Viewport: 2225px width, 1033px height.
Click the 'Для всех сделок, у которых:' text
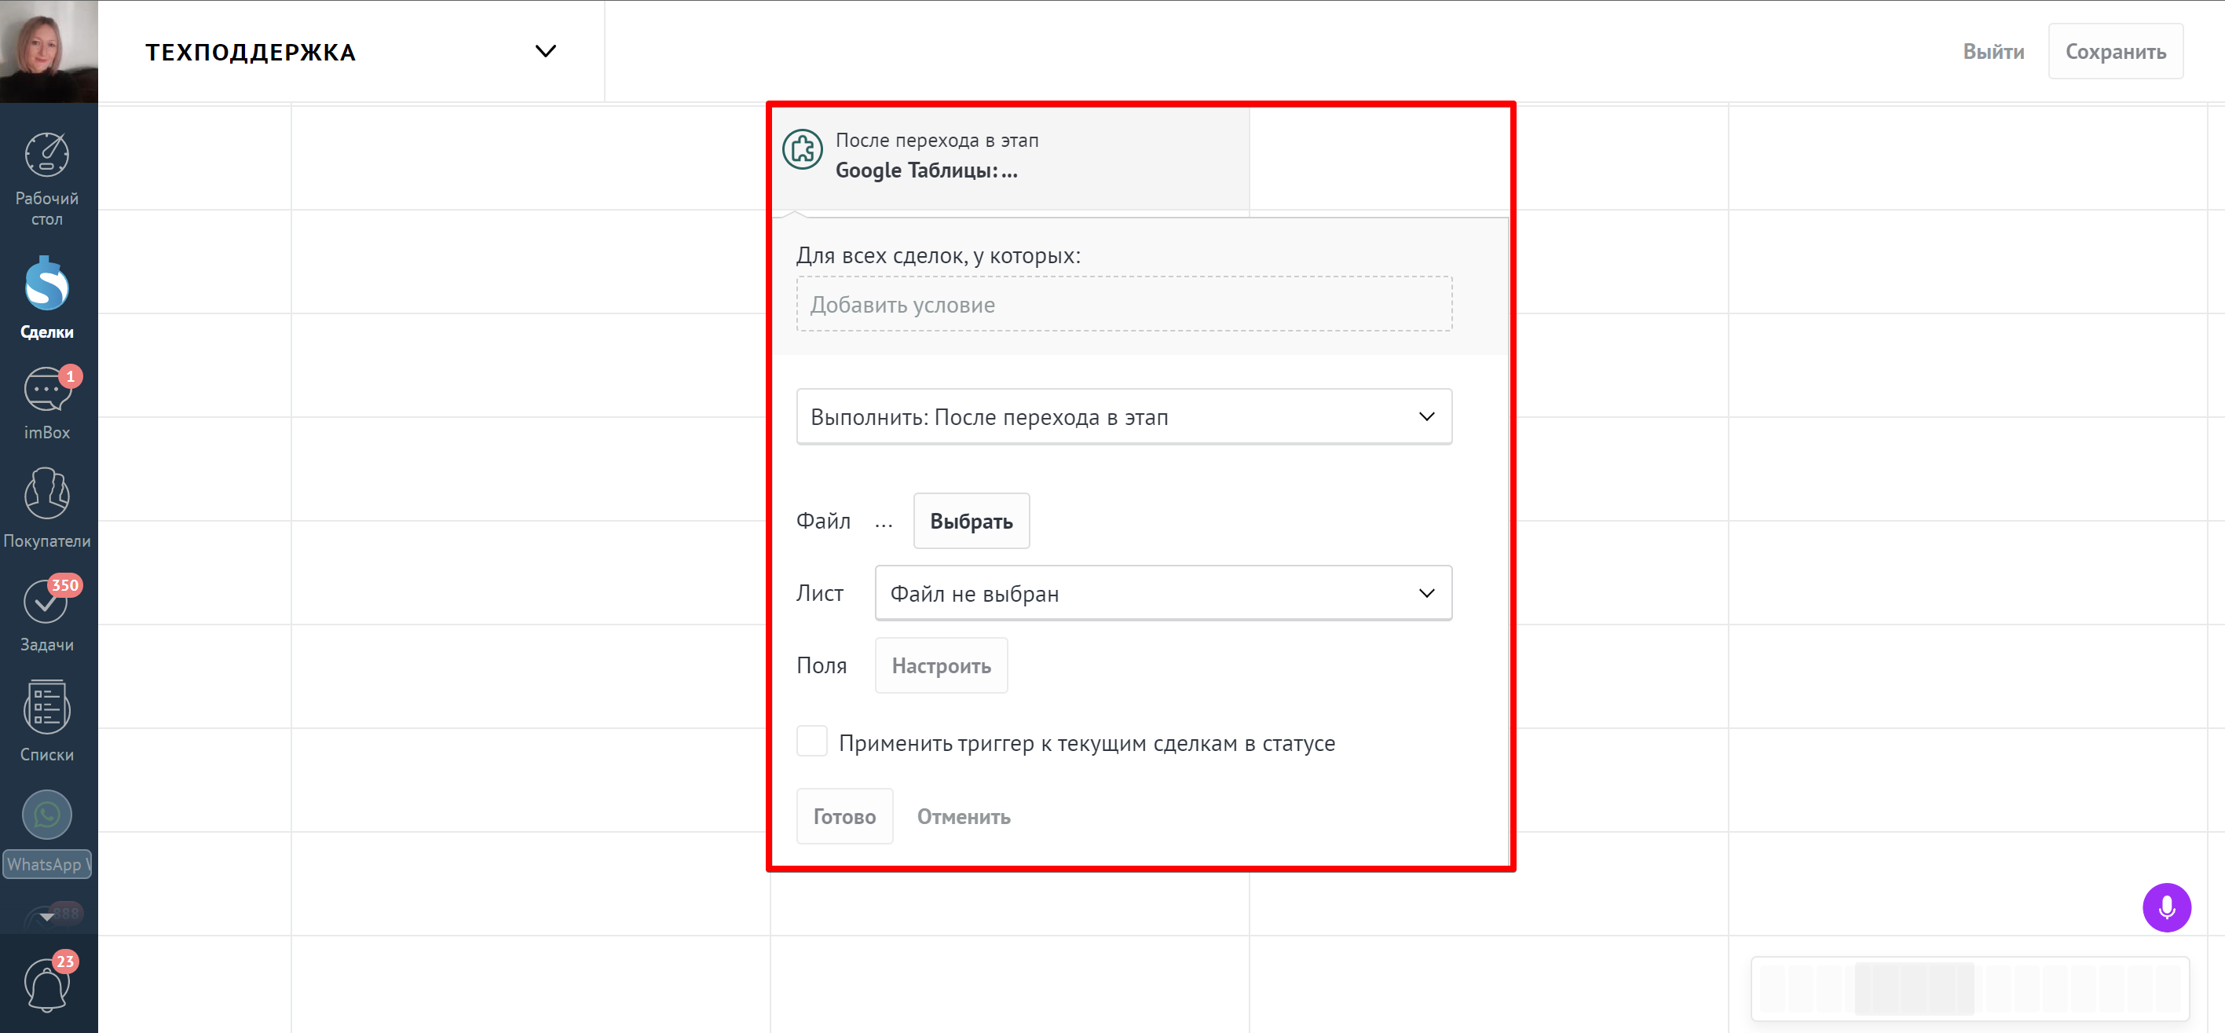pyautogui.click(x=937, y=255)
